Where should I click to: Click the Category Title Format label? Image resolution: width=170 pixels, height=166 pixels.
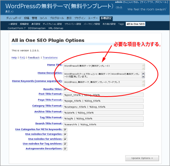(47, 106)
